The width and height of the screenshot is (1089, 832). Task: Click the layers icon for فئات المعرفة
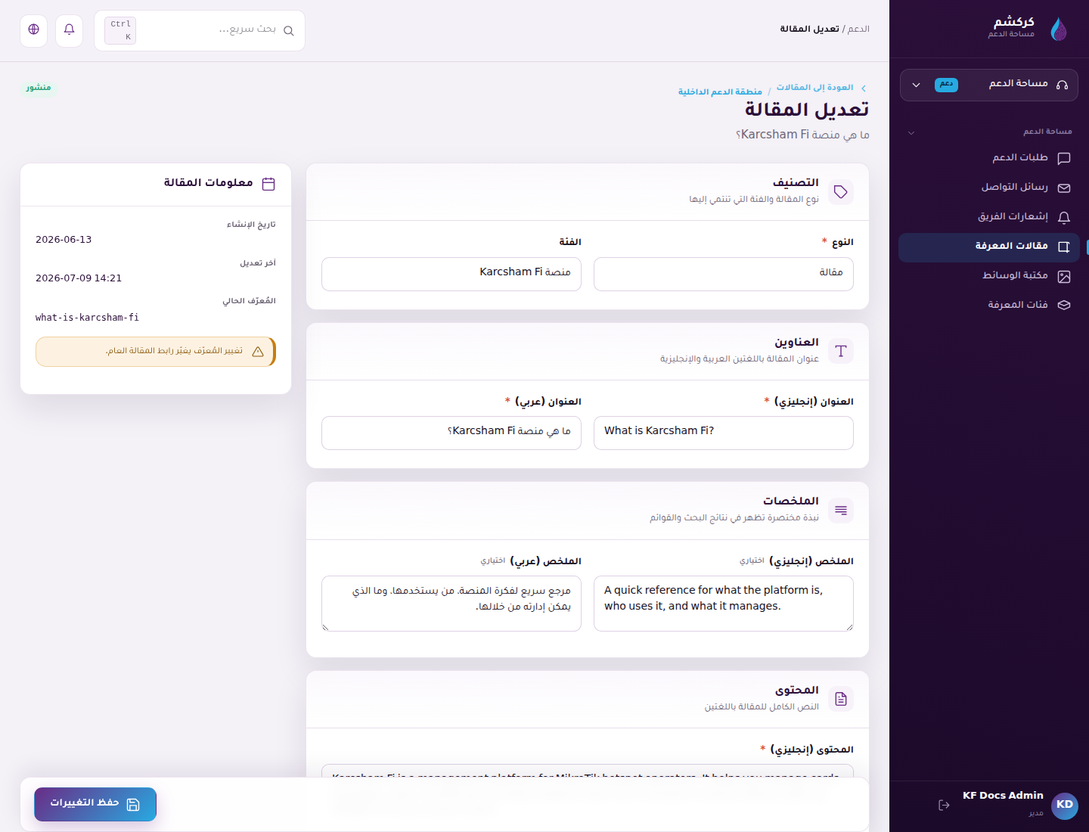1064,306
